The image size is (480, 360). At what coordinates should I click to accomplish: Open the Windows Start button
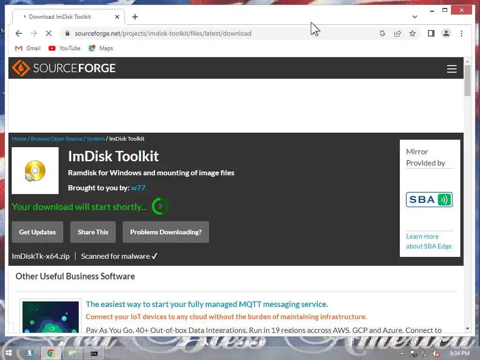(x=8, y=353)
